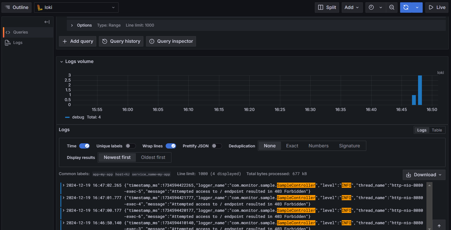This screenshot has width=451, height=230.
Task: Open the time picker clock icon
Action: pos(371,8)
